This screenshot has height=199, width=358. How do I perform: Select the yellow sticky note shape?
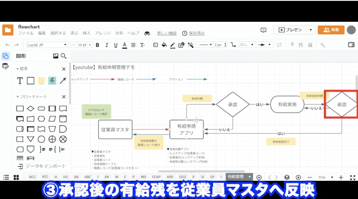41,81
